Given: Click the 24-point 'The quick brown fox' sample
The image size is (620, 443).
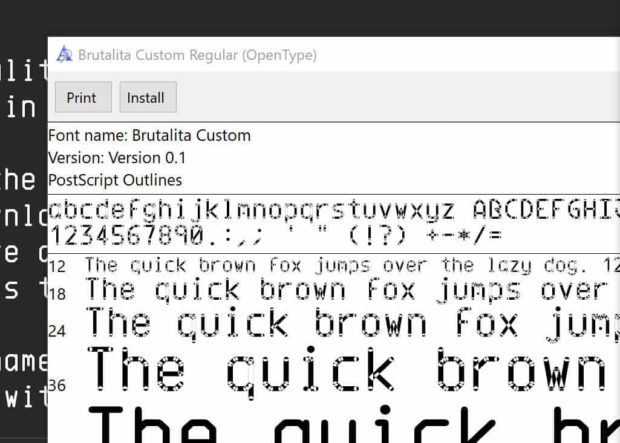Looking at the screenshot, I should click(353, 324).
